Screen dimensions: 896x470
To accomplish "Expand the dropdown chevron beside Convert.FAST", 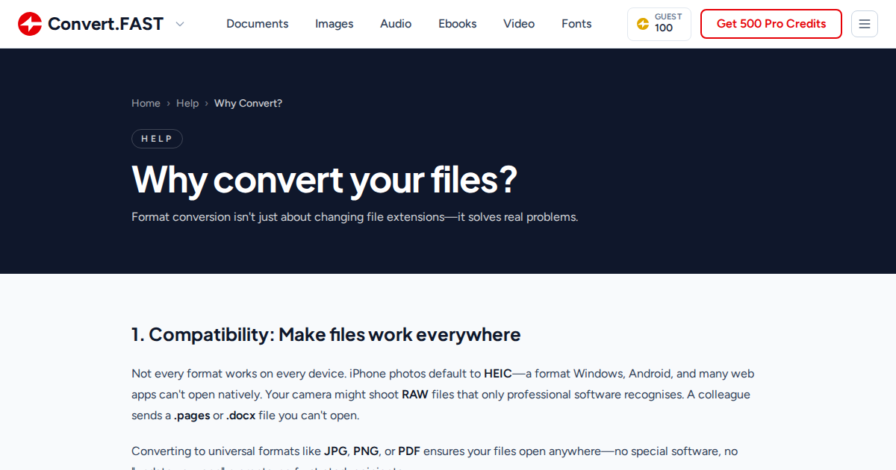I will tap(180, 24).
